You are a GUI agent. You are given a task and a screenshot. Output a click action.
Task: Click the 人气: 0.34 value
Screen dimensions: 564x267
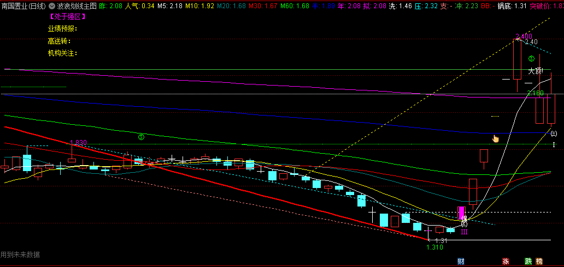140,6
